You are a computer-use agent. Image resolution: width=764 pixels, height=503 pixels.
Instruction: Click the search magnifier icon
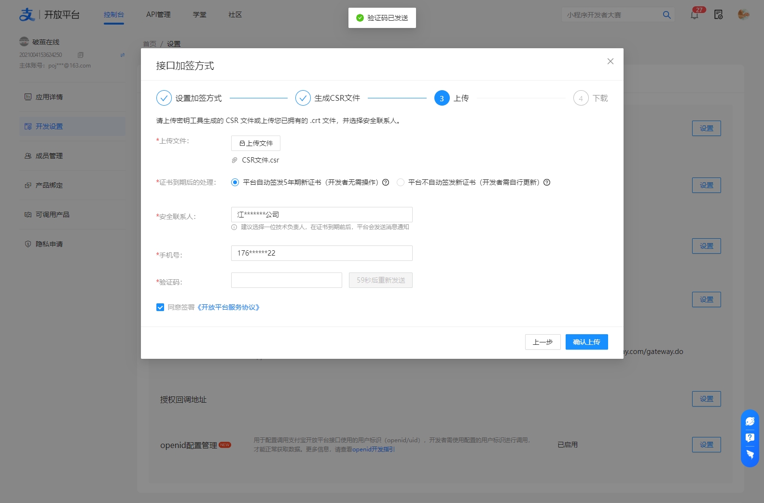[667, 15]
